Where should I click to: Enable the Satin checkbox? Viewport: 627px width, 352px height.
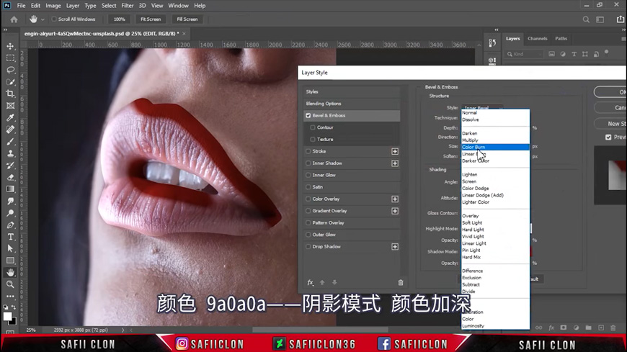pos(308,187)
